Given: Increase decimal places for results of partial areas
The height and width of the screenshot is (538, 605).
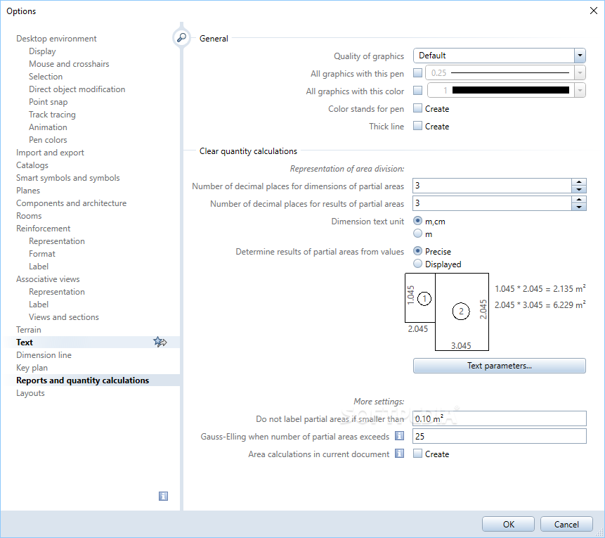Looking at the screenshot, I should [x=579, y=200].
